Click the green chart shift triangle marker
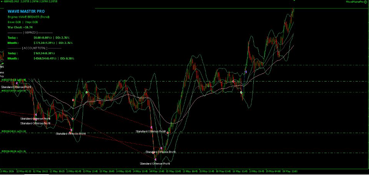The width and height of the screenshot is (369, 175). click(x=294, y=0)
